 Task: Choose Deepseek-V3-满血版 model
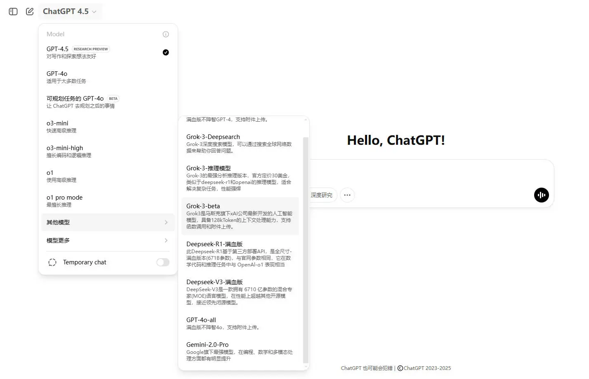click(x=240, y=292)
